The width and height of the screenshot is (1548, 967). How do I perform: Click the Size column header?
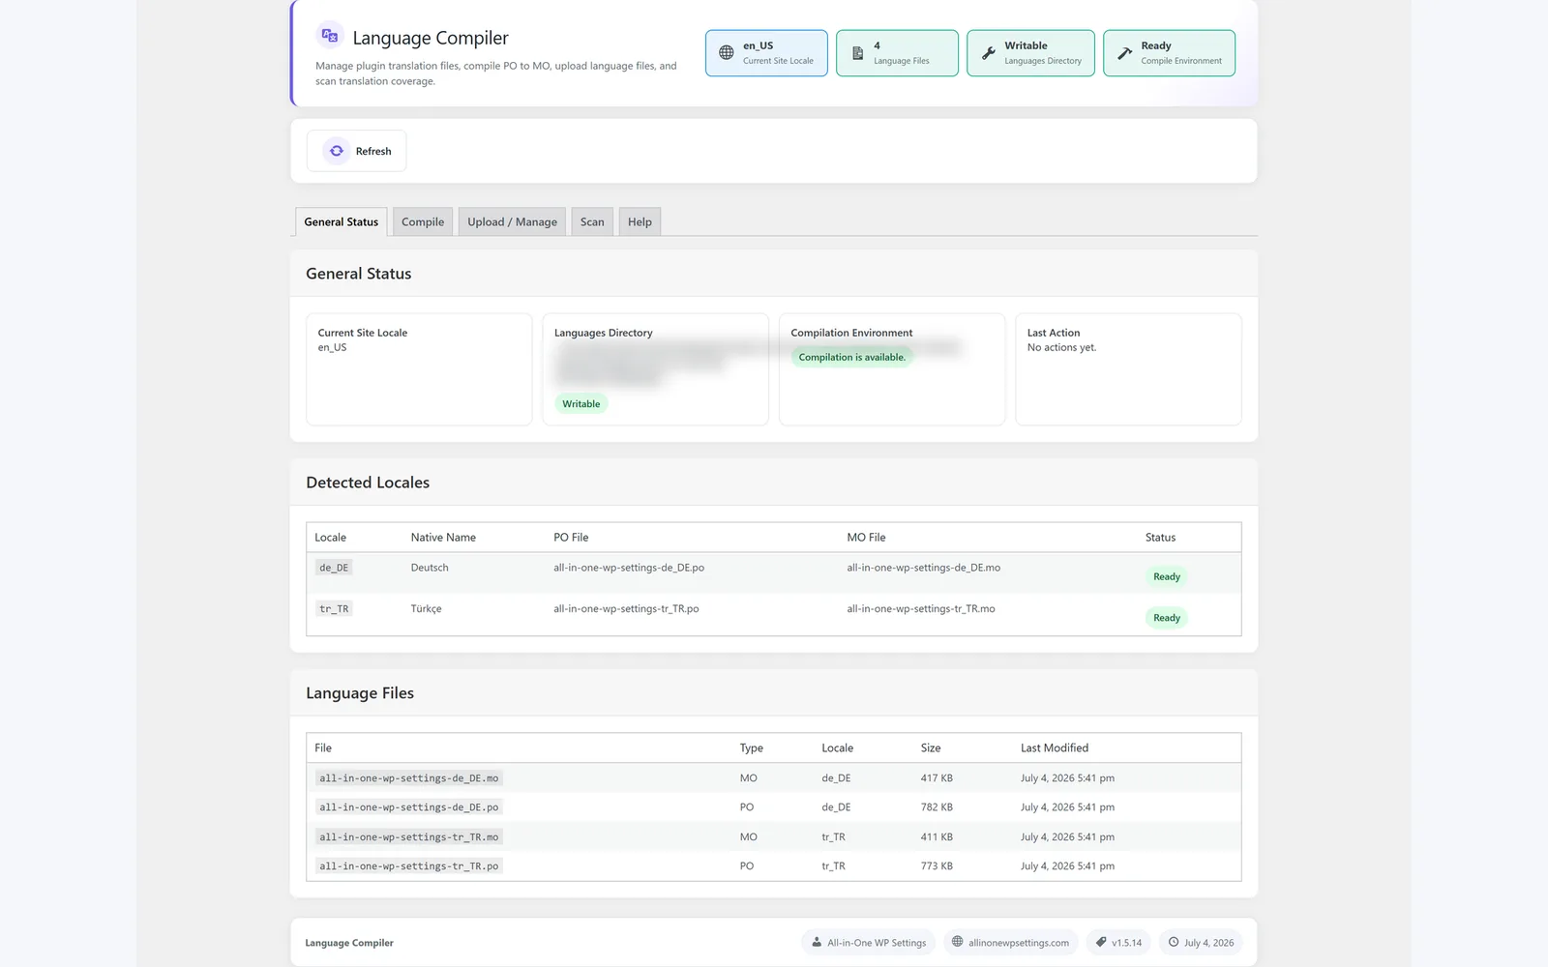coord(931,748)
